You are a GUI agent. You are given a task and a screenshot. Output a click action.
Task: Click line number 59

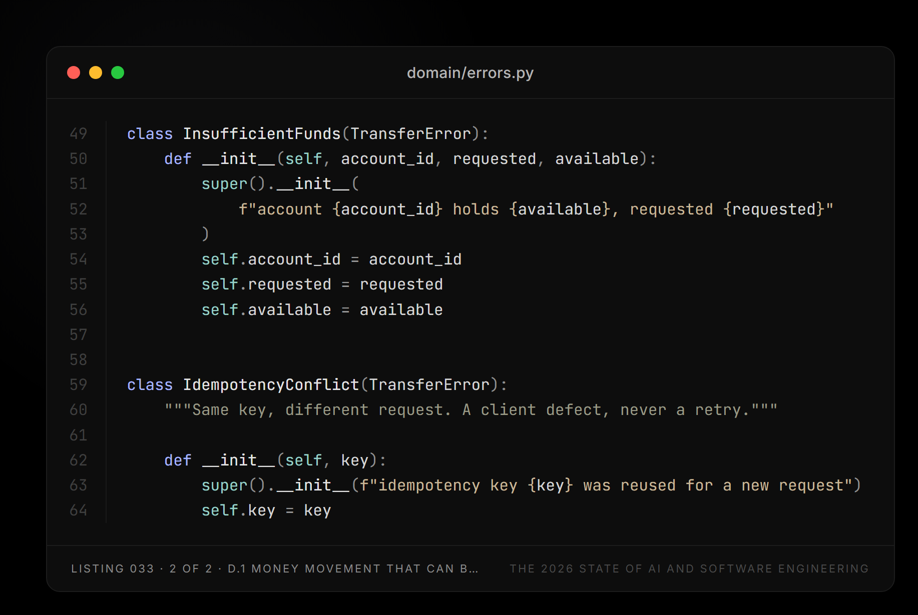[x=79, y=384]
